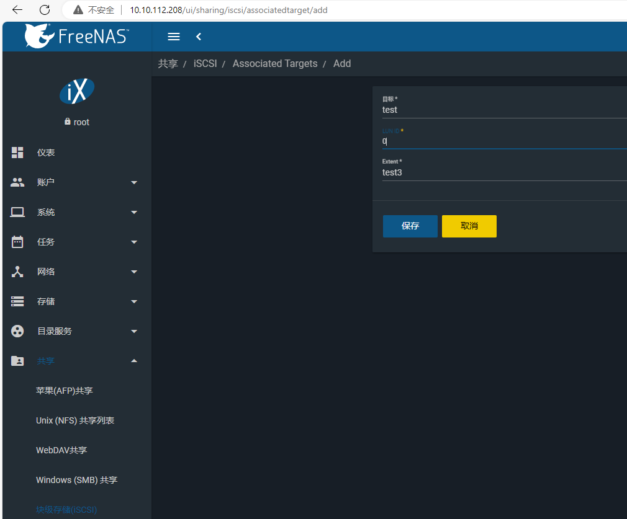Collapse the 共享 submenu

[133, 360]
